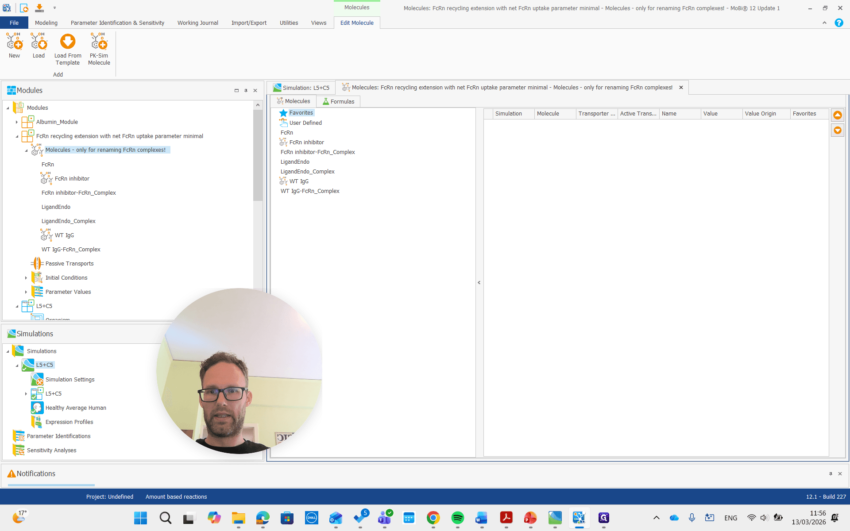Open Spotify from the taskbar
Image resolution: width=850 pixels, height=531 pixels.
457,518
